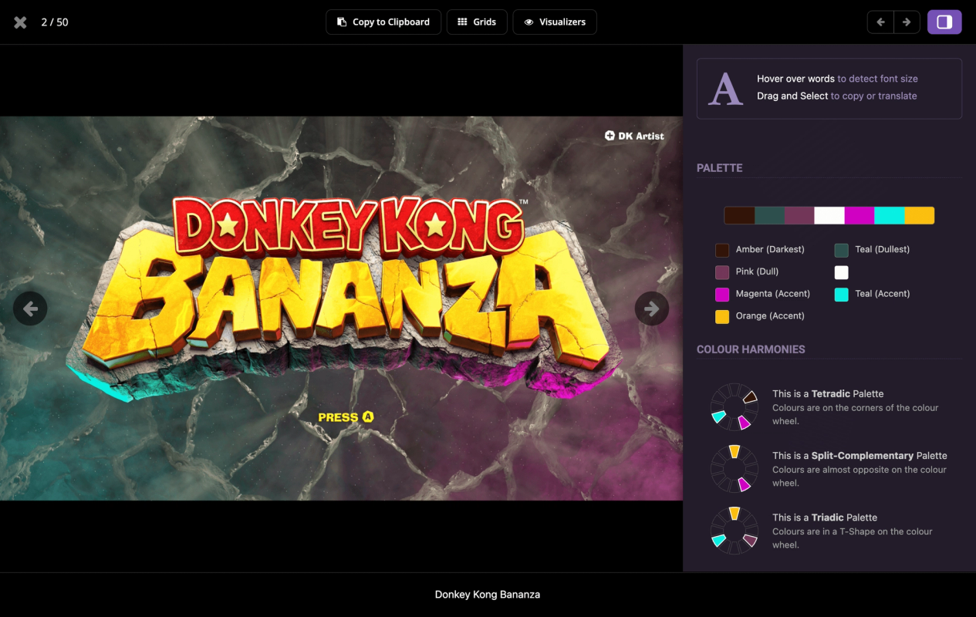Click the round left arrow over the image
Viewport: 976px width, 617px height.
coord(30,308)
